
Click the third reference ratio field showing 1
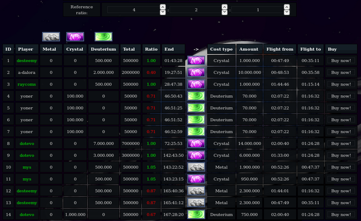coord(258,10)
